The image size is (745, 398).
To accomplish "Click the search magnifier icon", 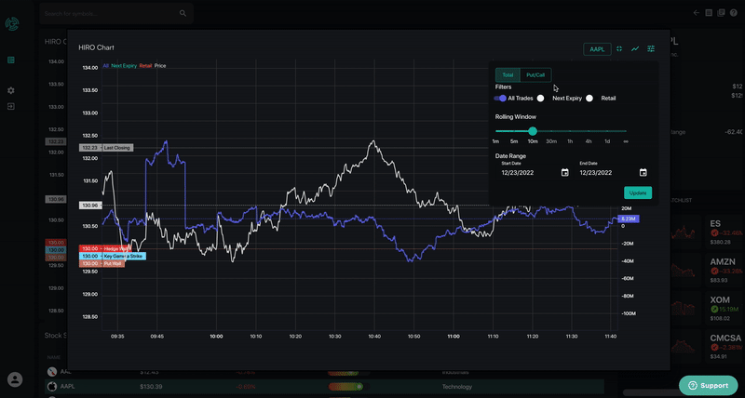I will [x=183, y=13].
